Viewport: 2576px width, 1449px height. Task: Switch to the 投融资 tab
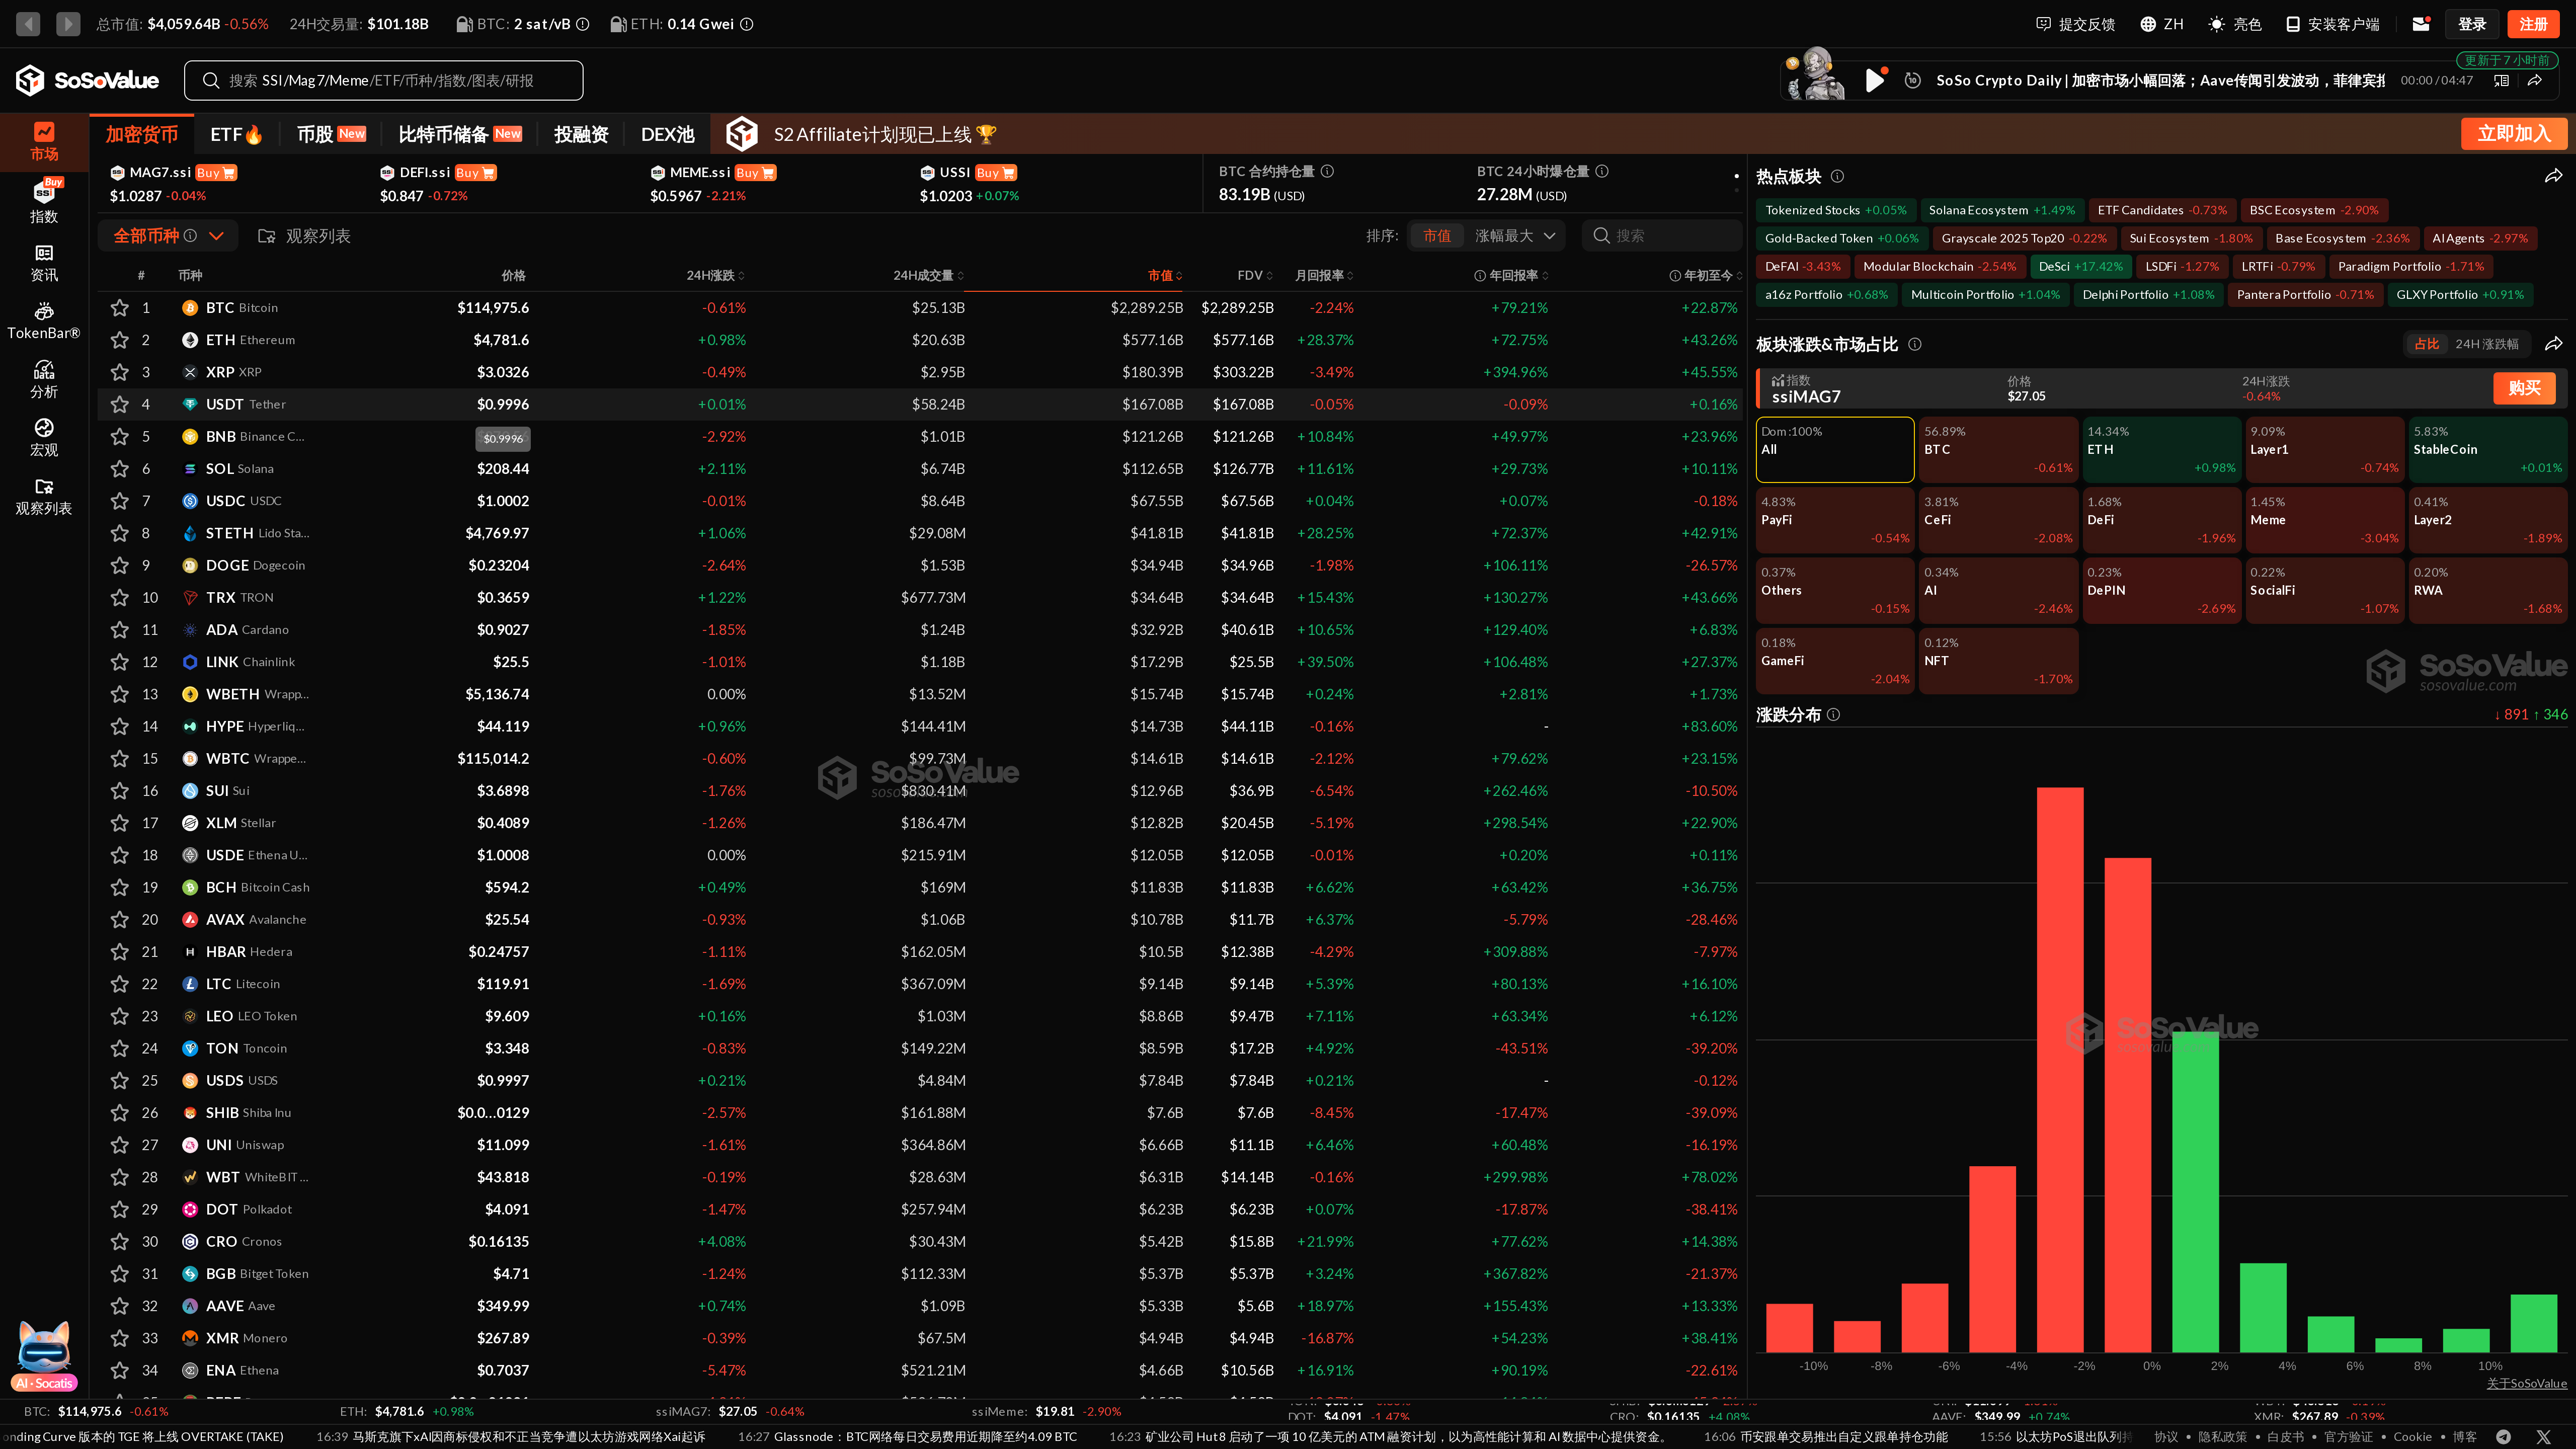[581, 134]
